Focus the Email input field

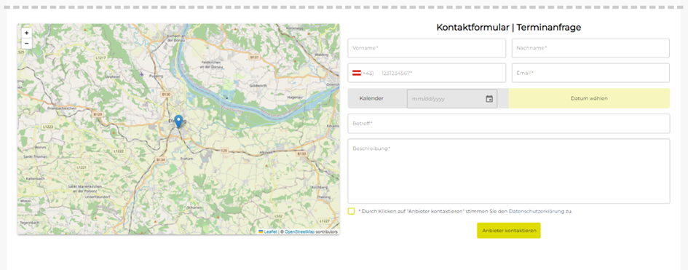(x=590, y=73)
